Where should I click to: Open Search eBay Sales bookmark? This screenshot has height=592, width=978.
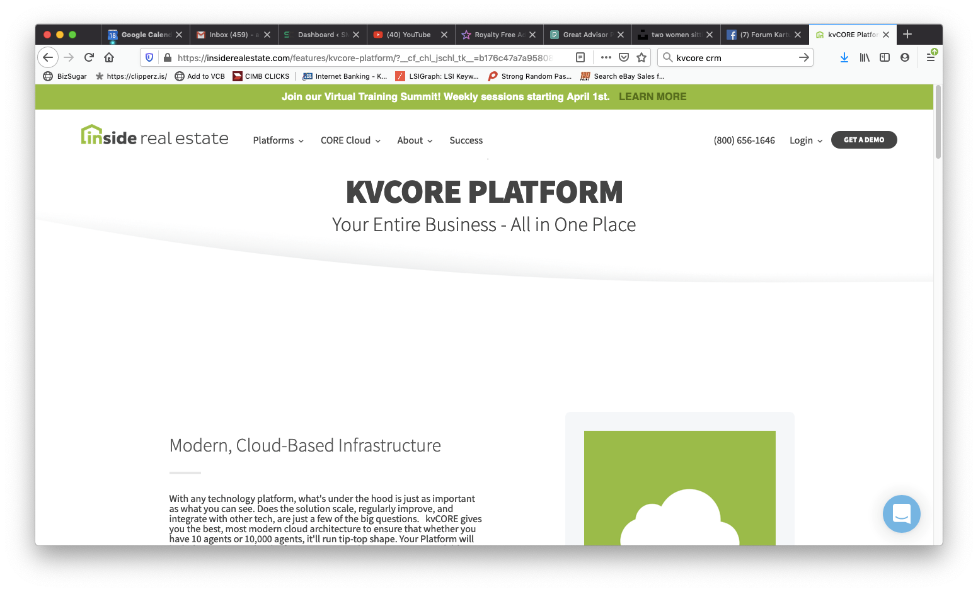click(623, 76)
